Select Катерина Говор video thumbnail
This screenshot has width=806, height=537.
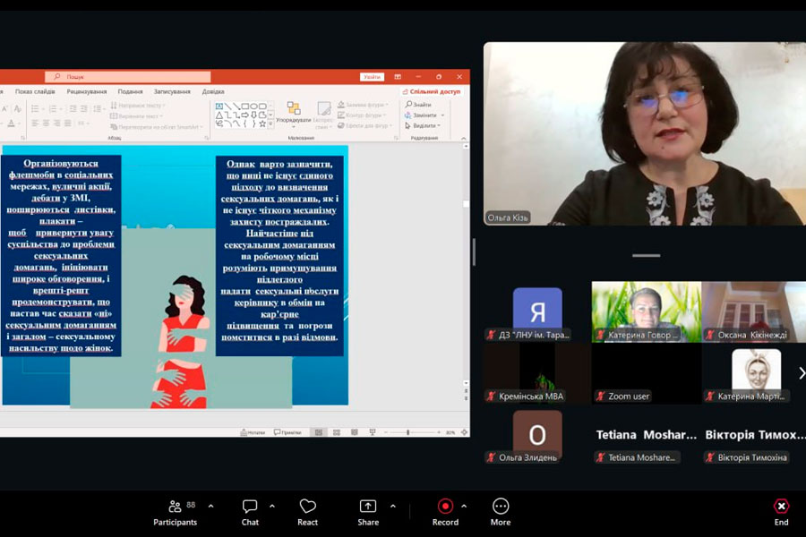pos(646,312)
